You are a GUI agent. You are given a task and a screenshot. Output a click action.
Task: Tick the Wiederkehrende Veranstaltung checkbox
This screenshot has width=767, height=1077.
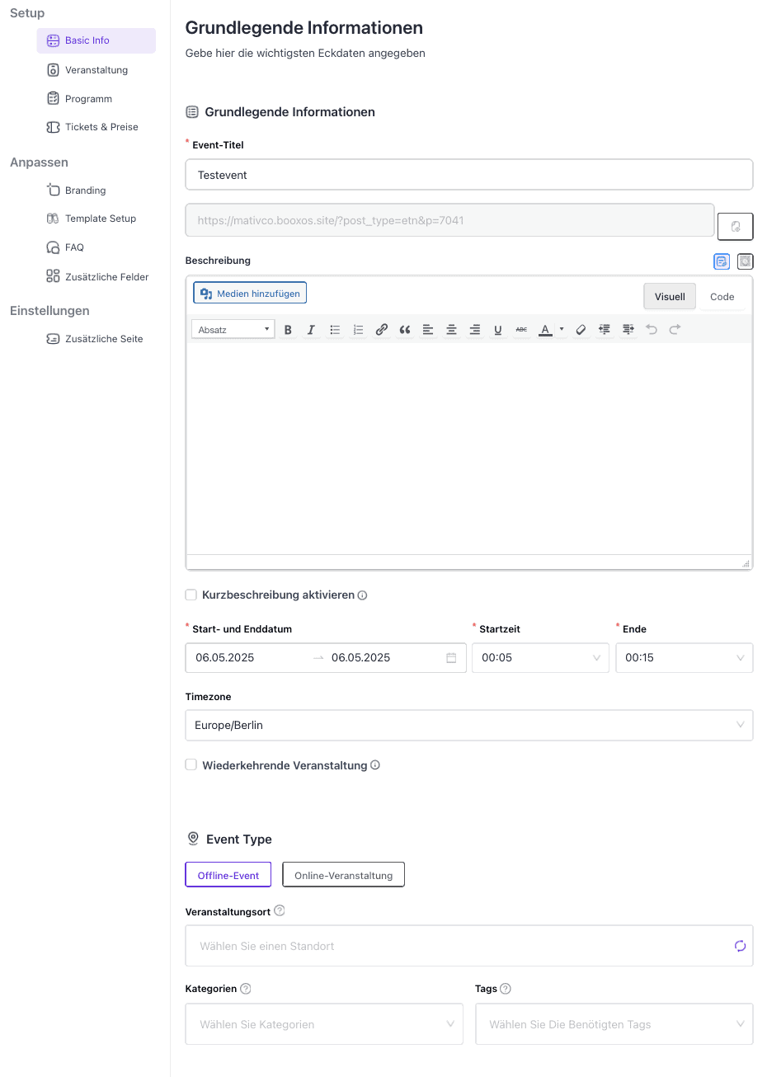pyautogui.click(x=191, y=765)
